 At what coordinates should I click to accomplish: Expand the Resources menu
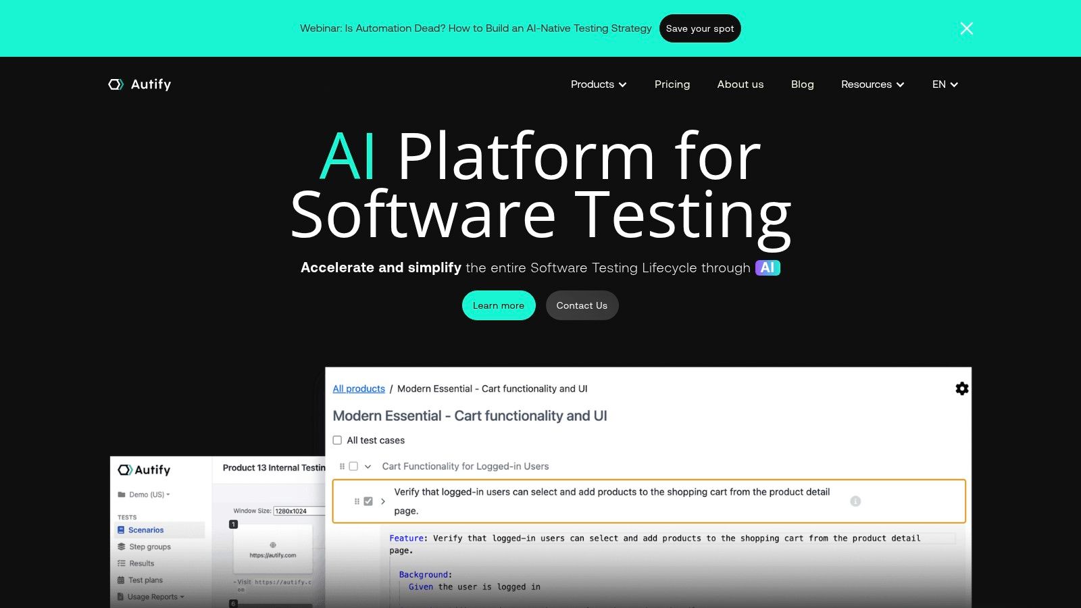point(873,84)
